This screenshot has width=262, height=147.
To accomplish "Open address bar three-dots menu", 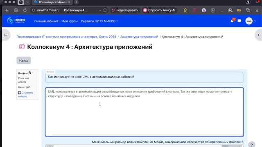I will (x=99, y=10).
